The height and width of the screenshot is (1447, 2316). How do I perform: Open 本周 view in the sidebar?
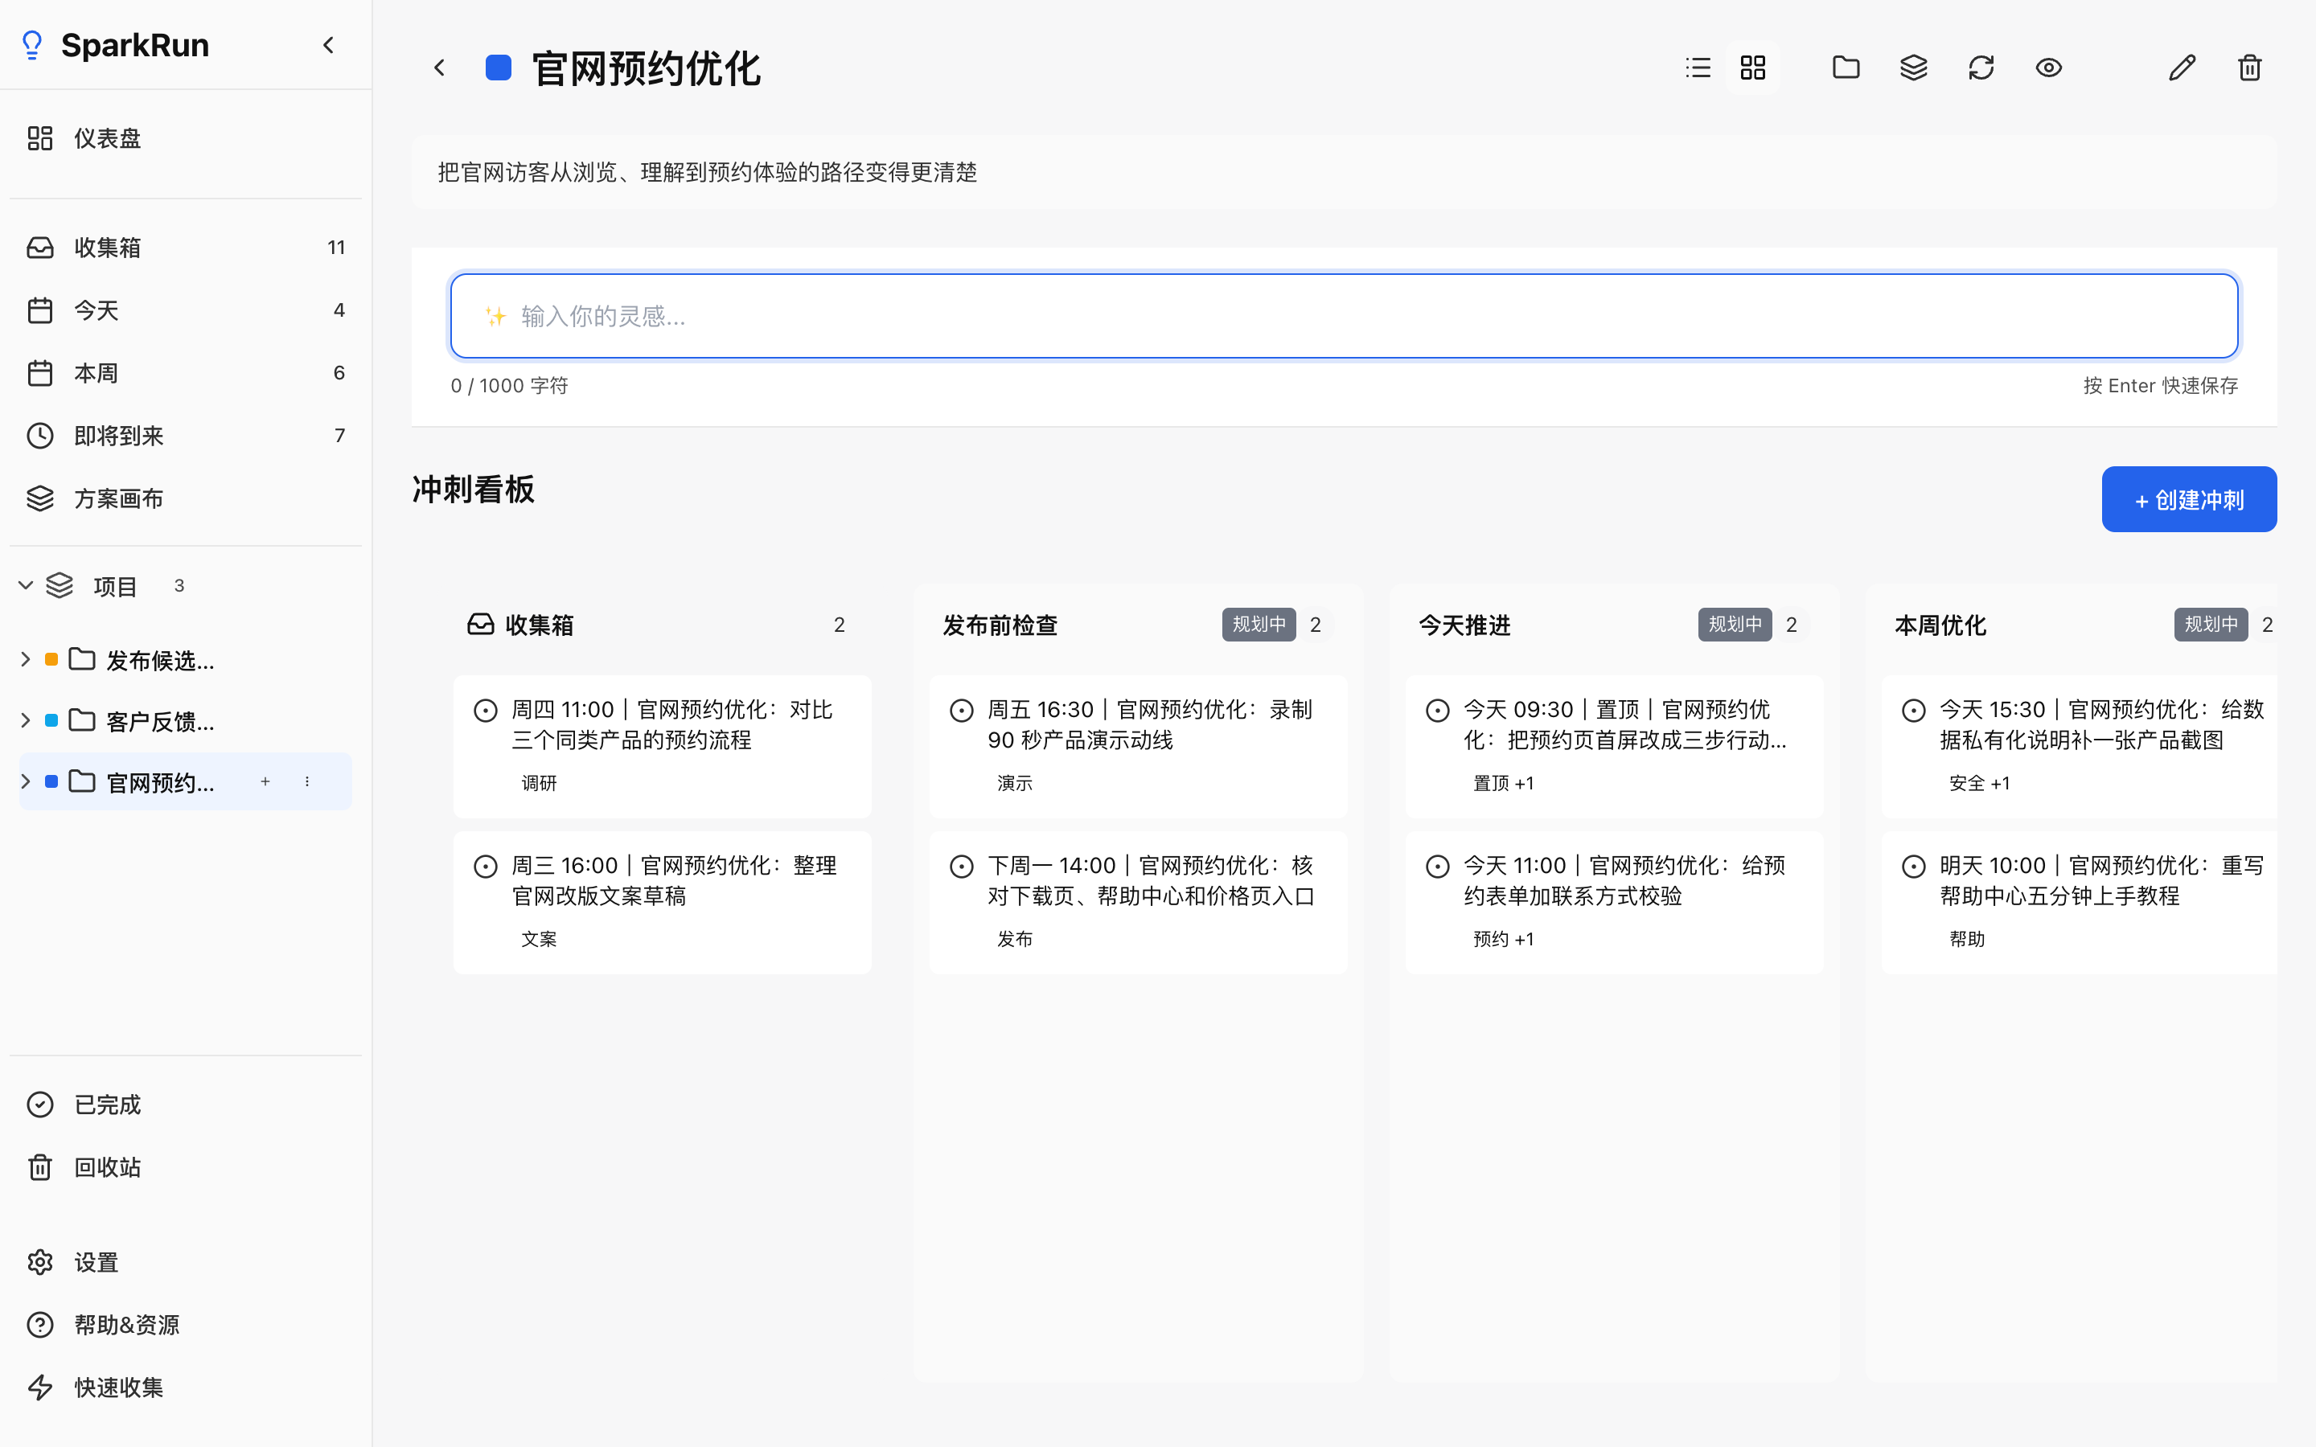coord(186,373)
